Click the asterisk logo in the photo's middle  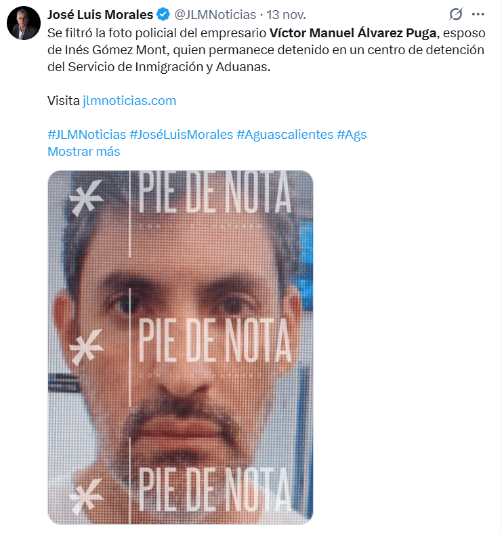(x=87, y=345)
